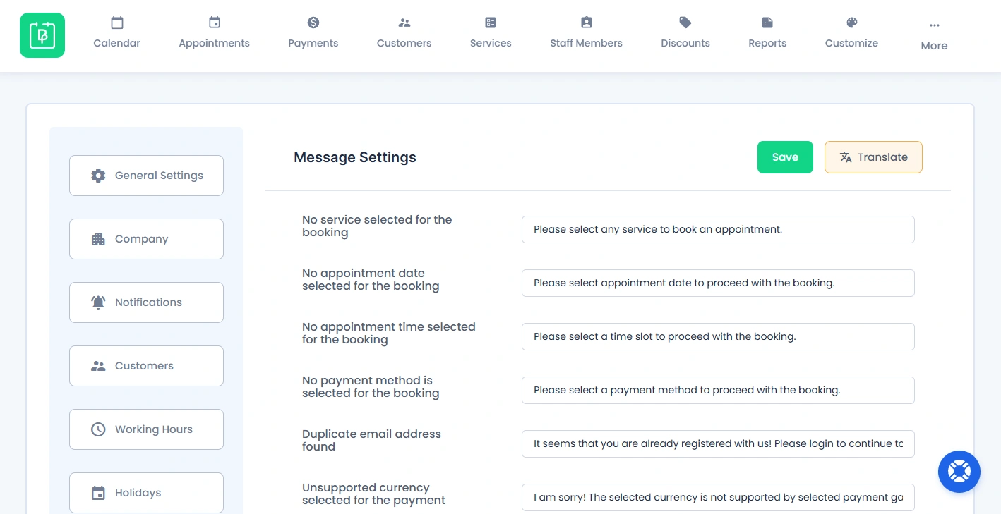The height and width of the screenshot is (514, 1001).
Task: Click the More ellipsis icon
Action: coord(935,25)
